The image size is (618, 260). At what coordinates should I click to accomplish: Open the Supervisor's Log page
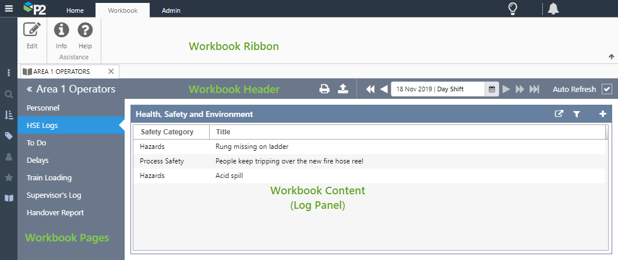pos(71,195)
